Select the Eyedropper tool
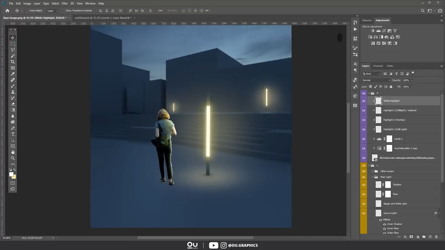Image resolution: width=445 pixels, height=250 pixels. [13, 74]
